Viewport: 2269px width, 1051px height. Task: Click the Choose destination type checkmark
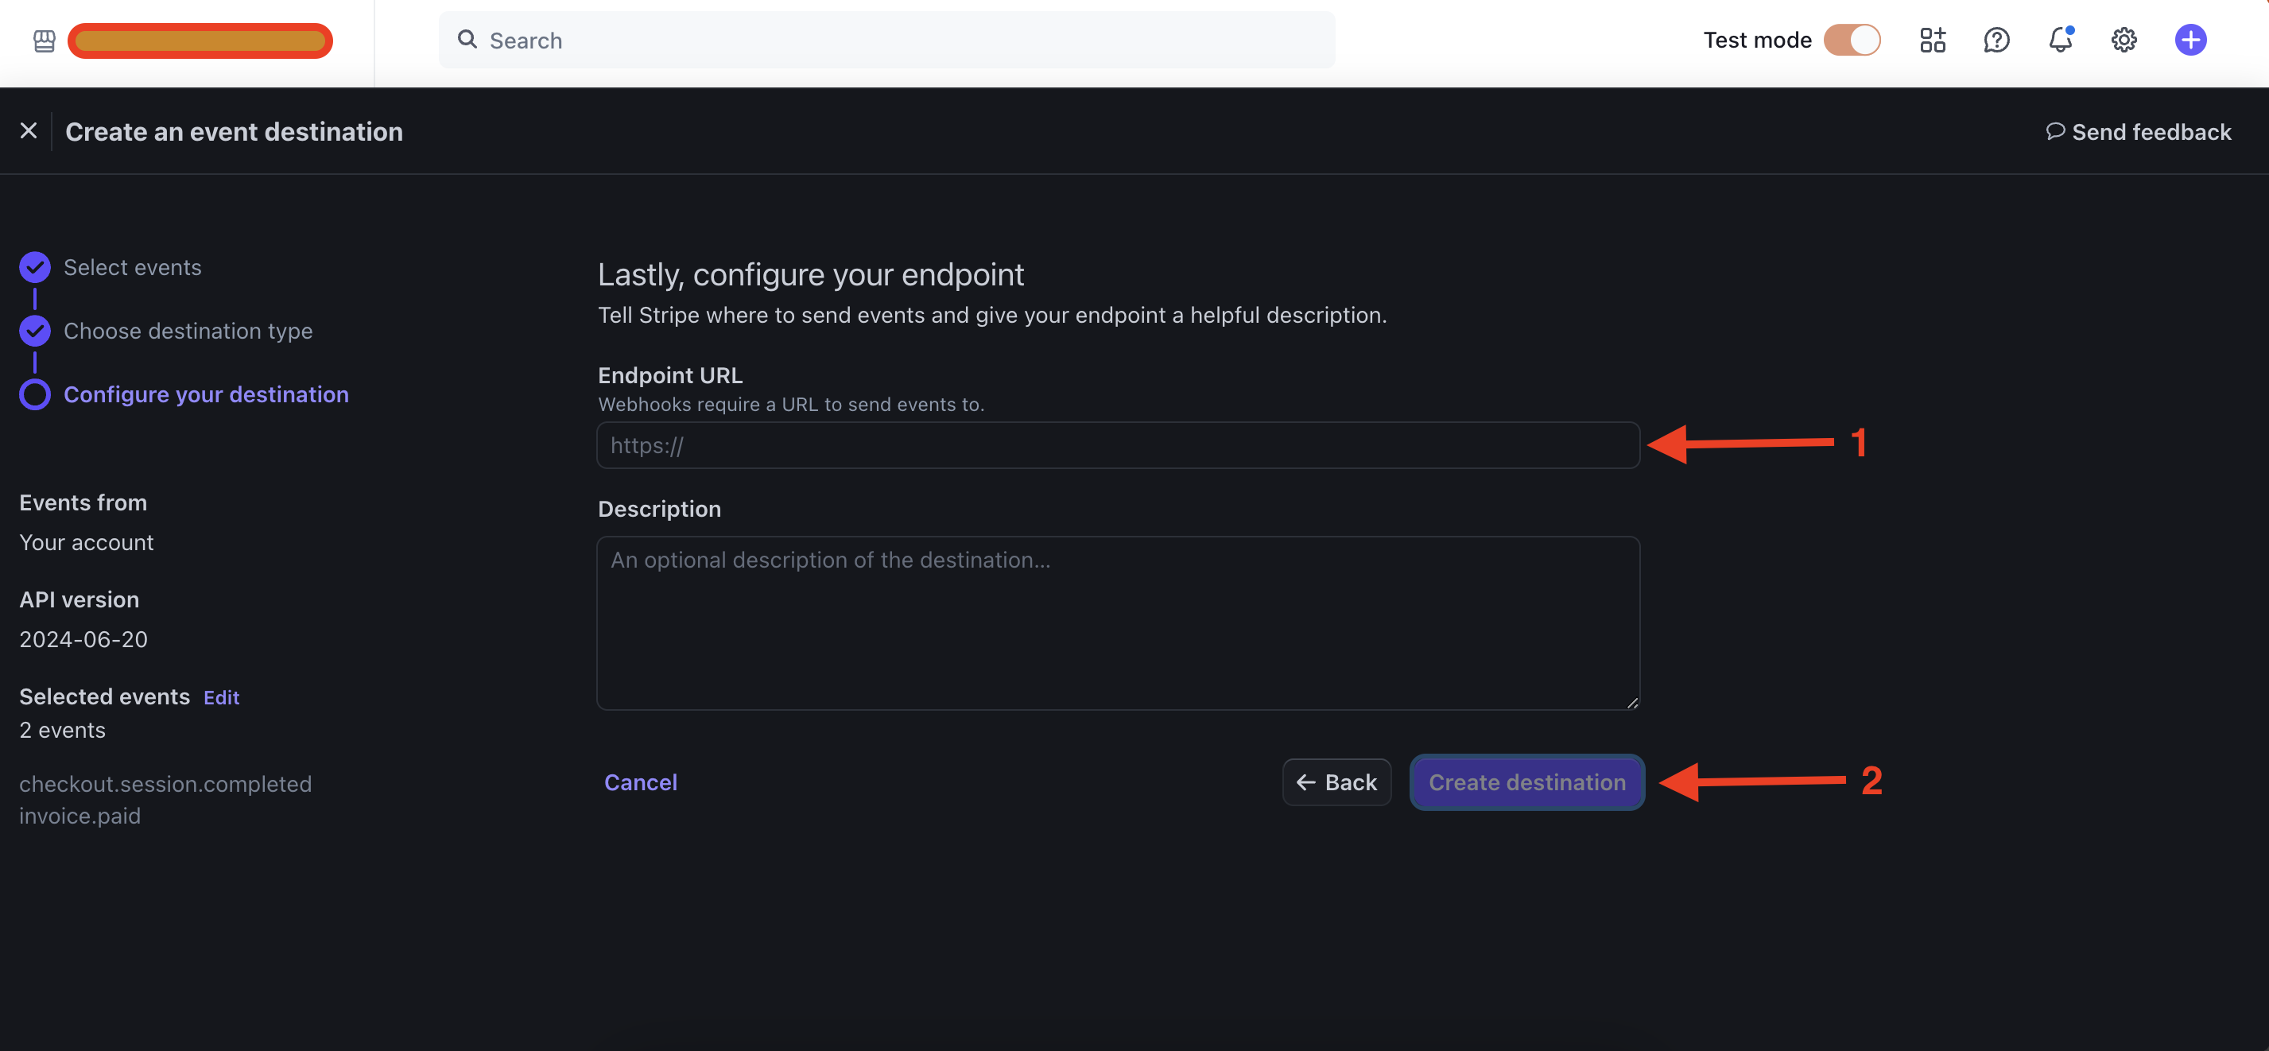pyautogui.click(x=34, y=331)
